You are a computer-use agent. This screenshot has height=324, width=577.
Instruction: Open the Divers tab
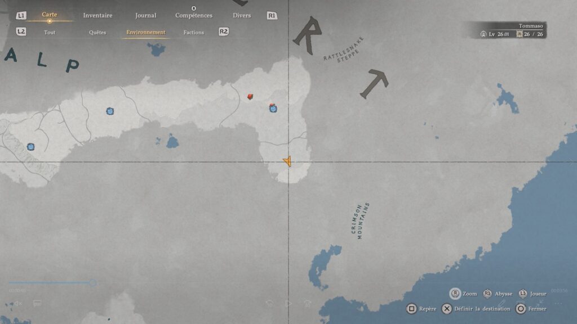pos(242,16)
